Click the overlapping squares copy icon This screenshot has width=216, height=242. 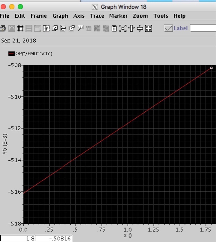point(55,28)
